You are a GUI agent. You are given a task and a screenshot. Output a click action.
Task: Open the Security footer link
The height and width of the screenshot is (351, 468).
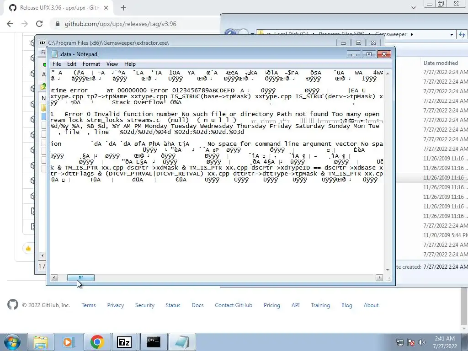tap(145, 305)
